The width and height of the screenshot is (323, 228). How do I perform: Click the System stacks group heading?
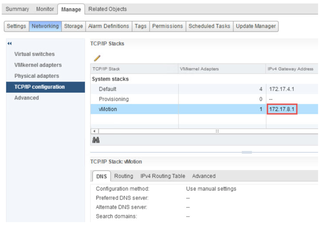click(110, 79)
